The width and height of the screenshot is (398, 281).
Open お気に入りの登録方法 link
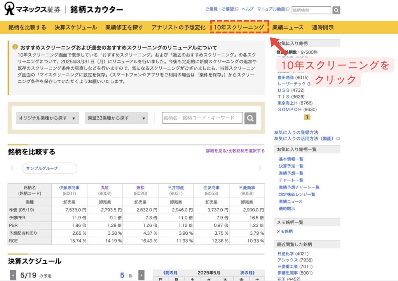(296, 132)
